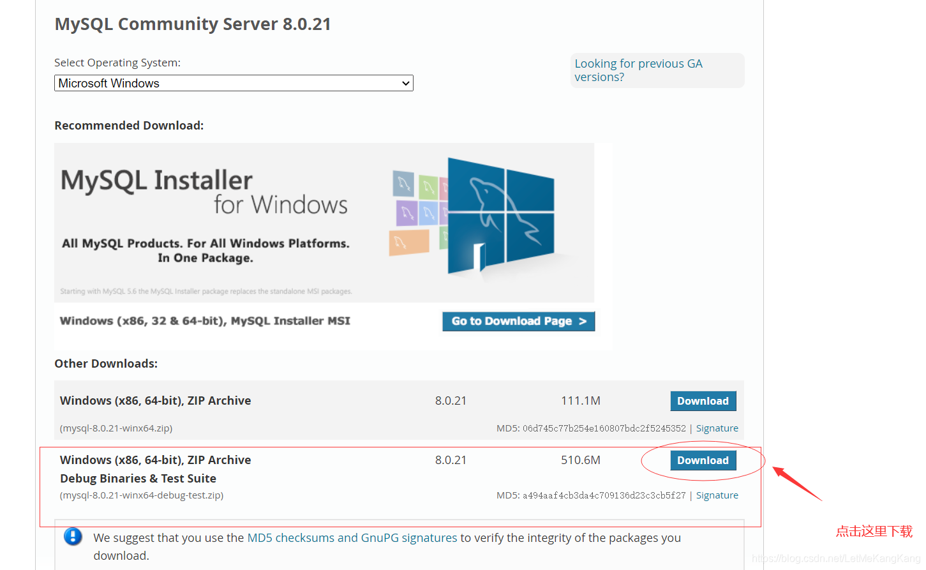Click the MD5 hash 06d745c77b254e160807bdc2f5245352

click(x=604, y=428)
